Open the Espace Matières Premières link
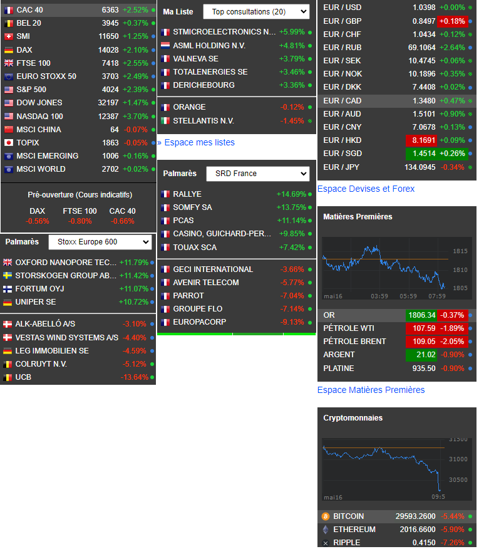Image resolution: width=479 pixels, height=549 pixels. coord(371,390)
